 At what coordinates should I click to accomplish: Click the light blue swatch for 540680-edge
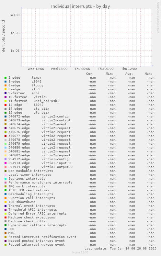(x=6, y=148)
